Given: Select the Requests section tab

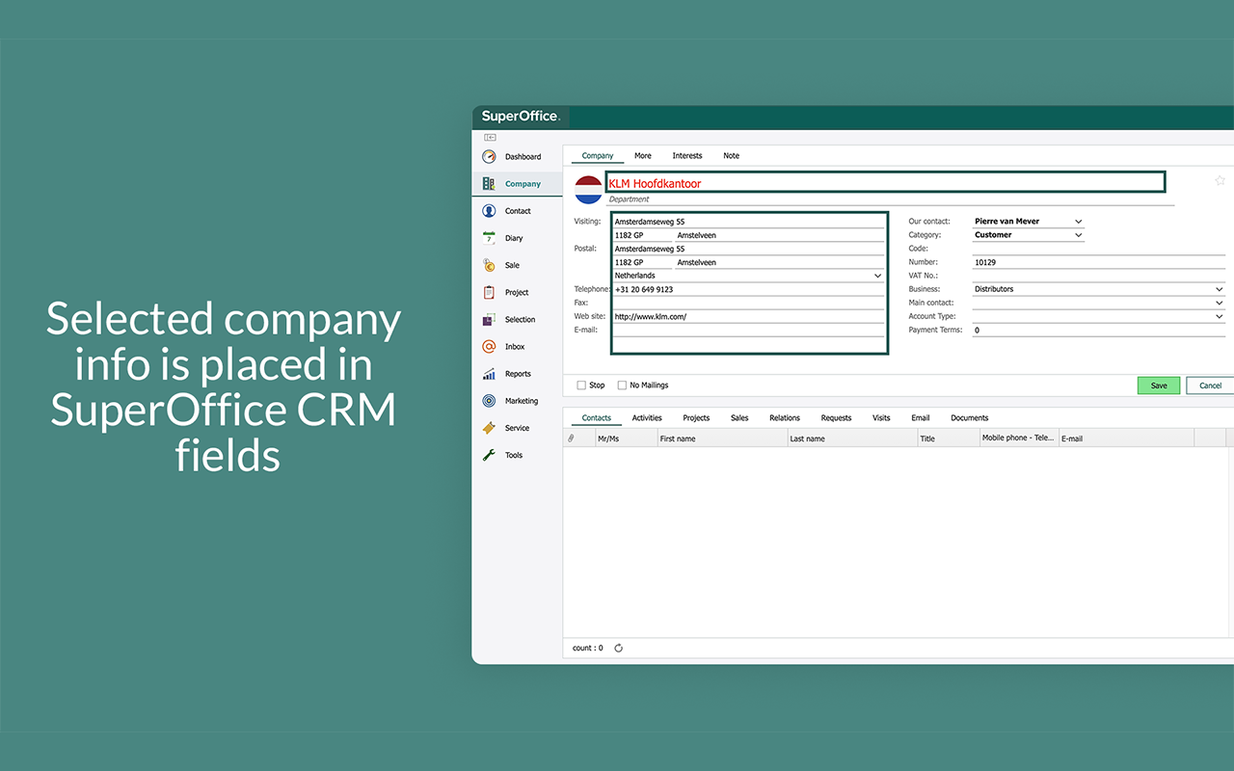Looking at the screenshot, I should click(836, 417).
